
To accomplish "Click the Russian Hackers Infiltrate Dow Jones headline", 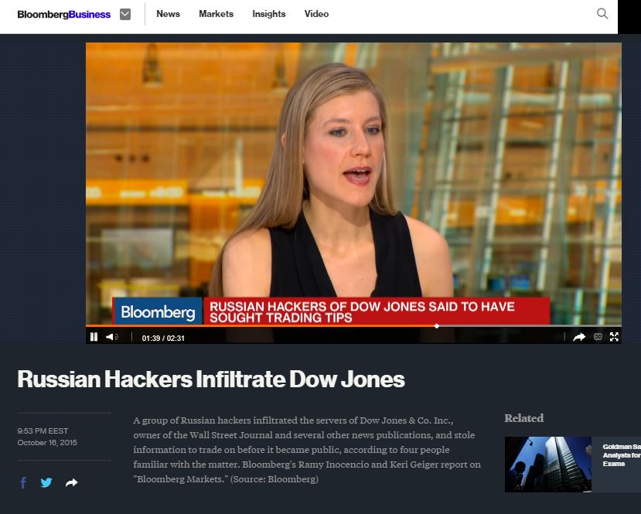I will tap(211, 380).
